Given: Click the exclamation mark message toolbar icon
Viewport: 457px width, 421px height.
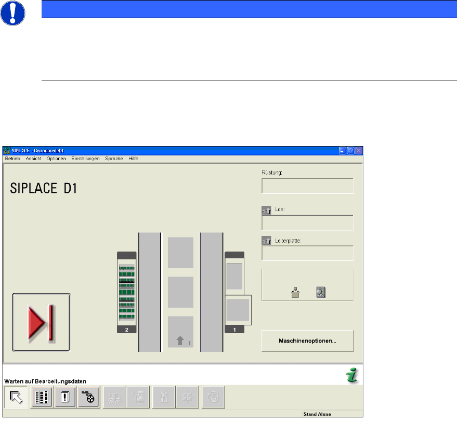Looking at the screenshot, I should click(x=65, y=397).
